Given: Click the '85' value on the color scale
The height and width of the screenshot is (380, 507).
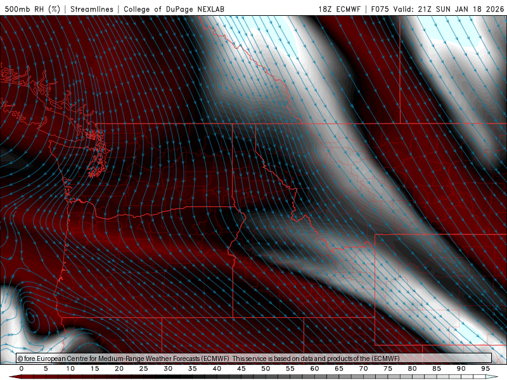Looking at the screenshot, I should pos(437,369).
